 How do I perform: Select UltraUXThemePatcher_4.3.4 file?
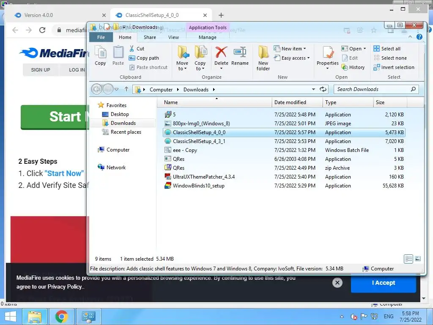pos(284,176)
